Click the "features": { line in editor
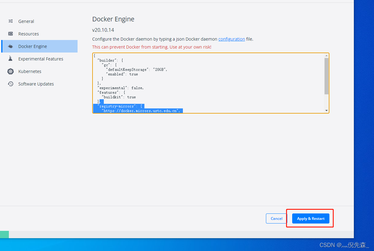This screenshot has width=374, height=251. point(111,93)
